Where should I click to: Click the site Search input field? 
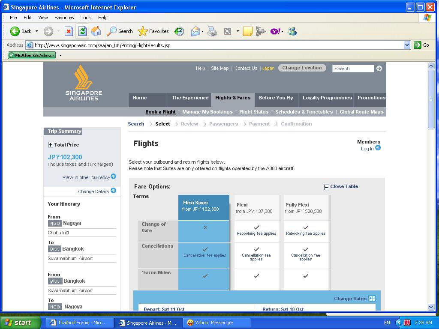[353, 69]
